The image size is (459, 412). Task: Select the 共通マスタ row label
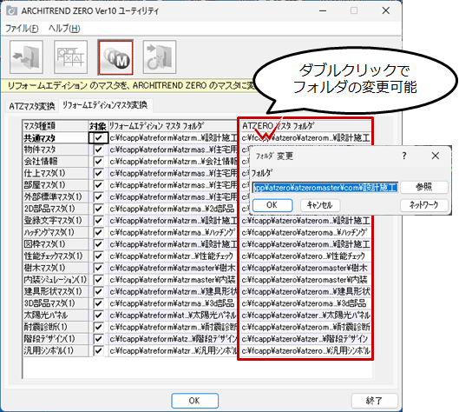(x=56, y=138)
